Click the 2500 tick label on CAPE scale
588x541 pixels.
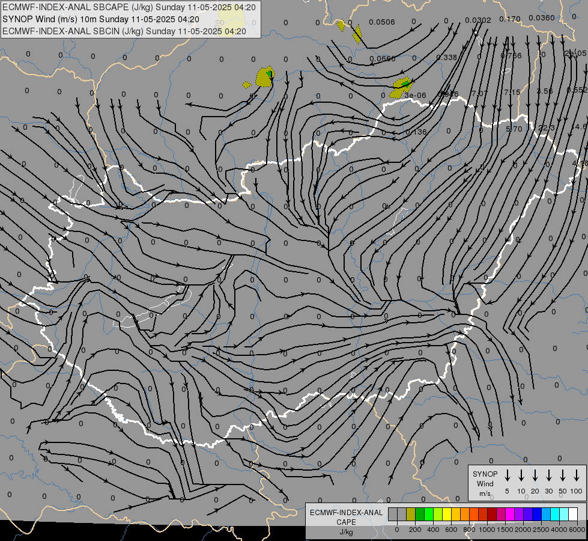pos(541,530)
